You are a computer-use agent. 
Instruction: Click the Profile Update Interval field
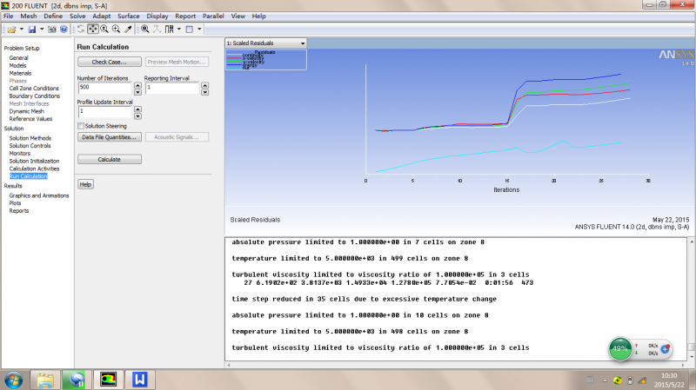click(x=104, y=112)
